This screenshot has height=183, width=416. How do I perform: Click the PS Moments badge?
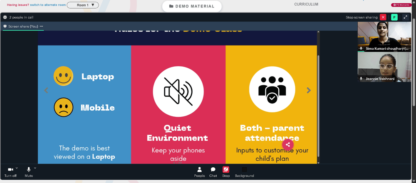401,5
